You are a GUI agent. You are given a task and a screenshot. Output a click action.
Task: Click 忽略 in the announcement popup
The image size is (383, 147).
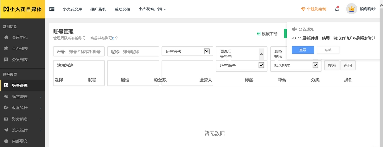coord(328,50)
